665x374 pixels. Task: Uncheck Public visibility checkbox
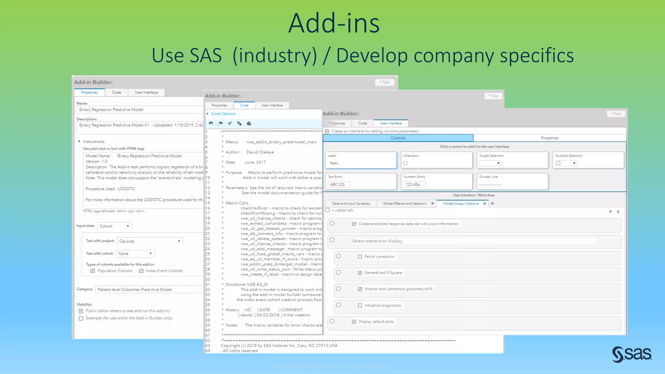pos(81,311)
